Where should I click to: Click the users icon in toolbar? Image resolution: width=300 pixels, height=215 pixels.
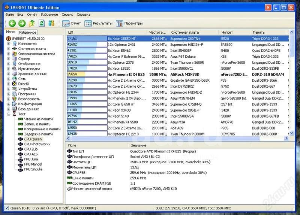tap(51, 23)
